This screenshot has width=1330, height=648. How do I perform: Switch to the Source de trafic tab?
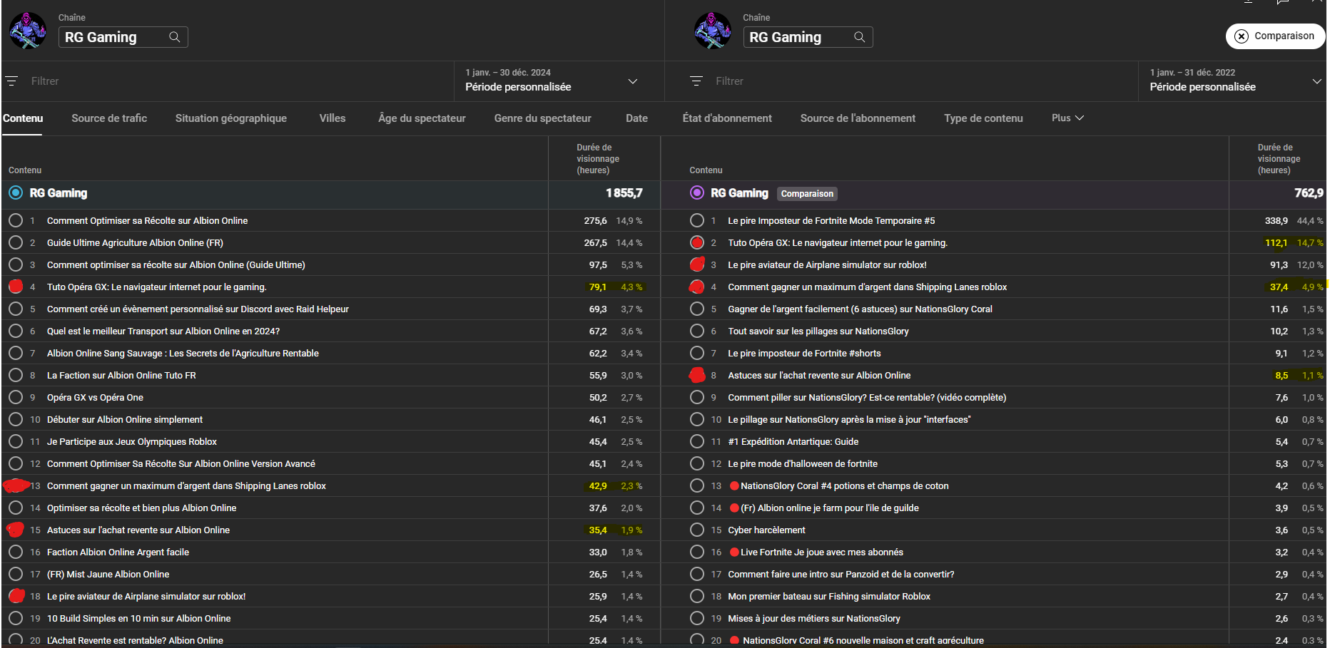click(x=109, y=118)
